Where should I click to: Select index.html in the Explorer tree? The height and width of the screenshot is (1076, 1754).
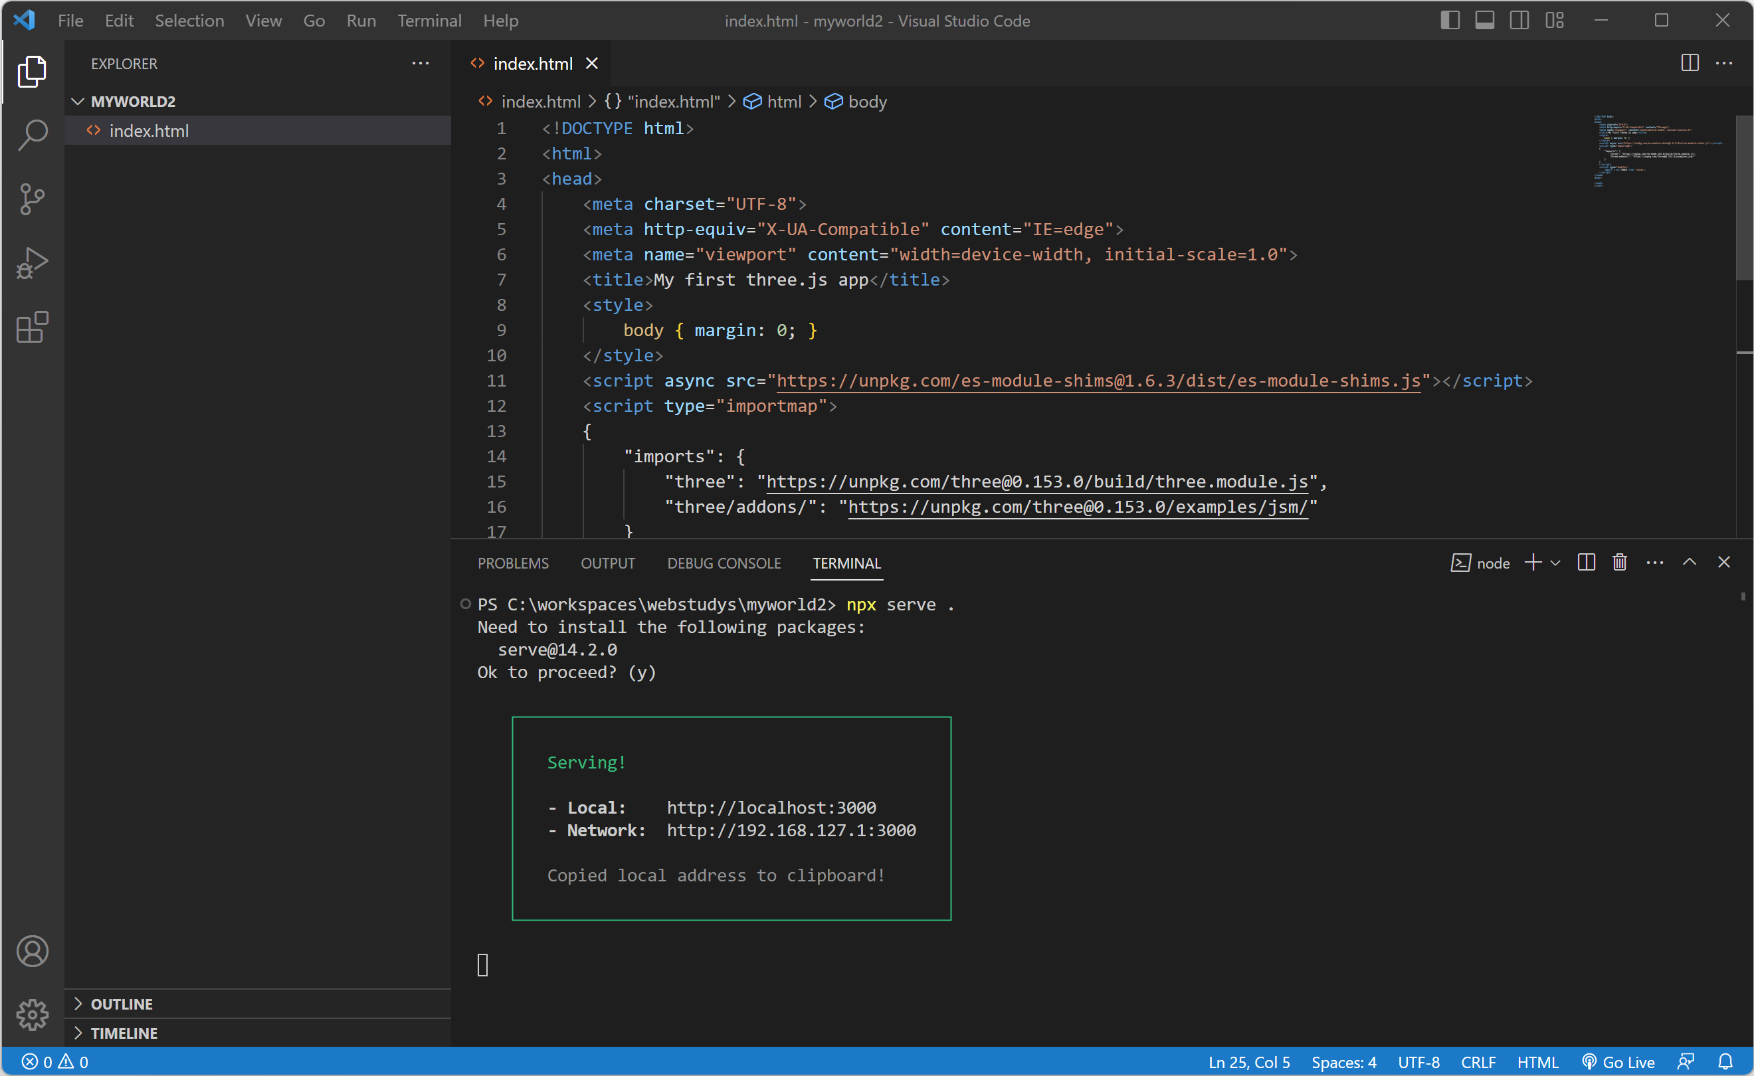coord(149,131)
